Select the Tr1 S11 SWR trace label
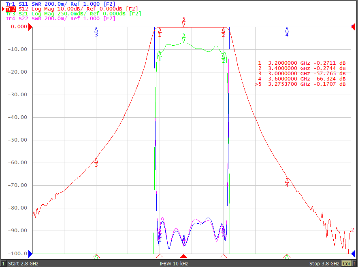 pos(60,4)
